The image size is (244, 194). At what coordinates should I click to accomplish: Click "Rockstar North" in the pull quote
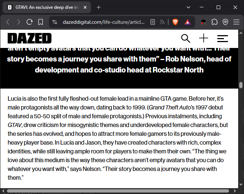click(178, 70)
